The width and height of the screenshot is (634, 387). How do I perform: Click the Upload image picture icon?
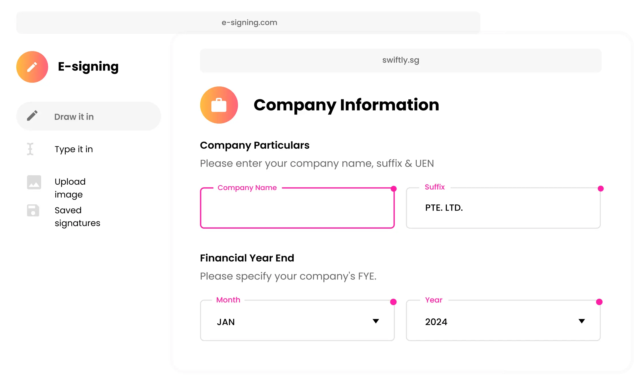(34, 182)
